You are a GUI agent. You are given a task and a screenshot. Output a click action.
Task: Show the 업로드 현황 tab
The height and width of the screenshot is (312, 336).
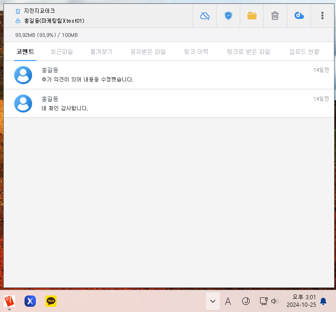pyautogui.click(x=304, y=52)
